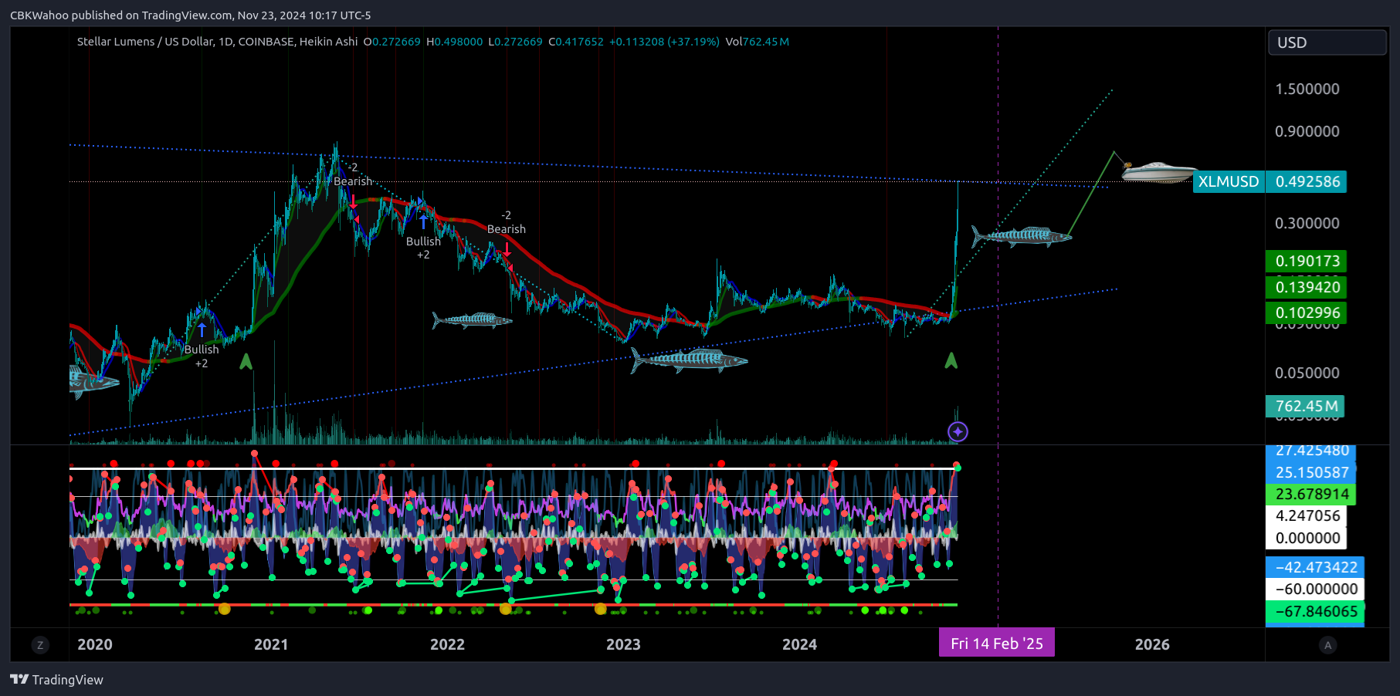This screenshot has width=1400, height=696.
Task: Click the 0.139420 green price label
Action: point(1307,287)
